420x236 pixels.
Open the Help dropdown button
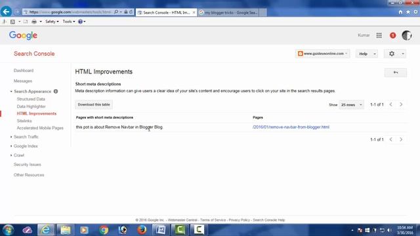[366, 54]
